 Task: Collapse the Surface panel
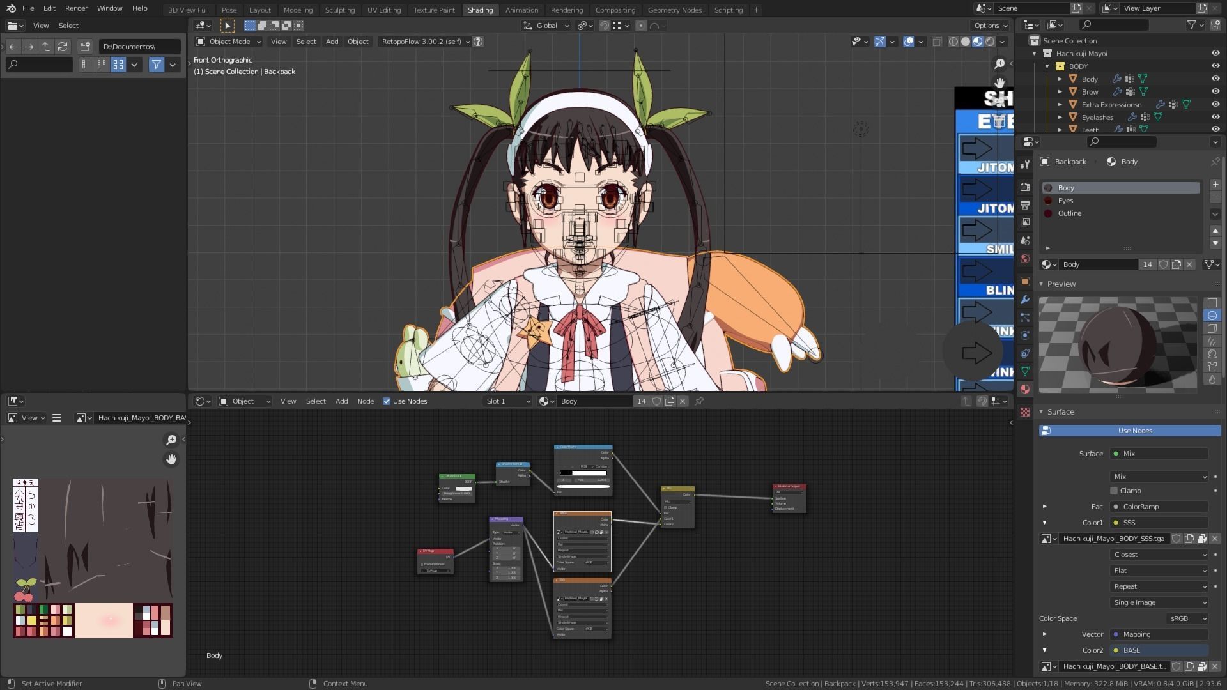[x=1041, y=412]
